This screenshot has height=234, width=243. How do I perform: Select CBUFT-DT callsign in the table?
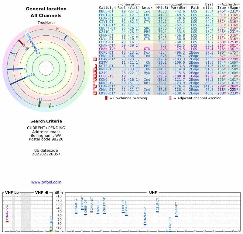(x=107, y=28)
